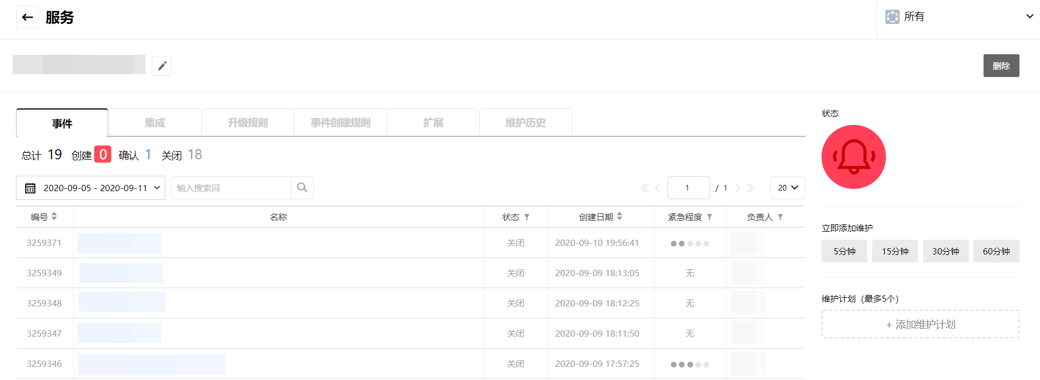1040x380 pixels.
Task: Switch to the 集成 tab
Action: point(155,123)
